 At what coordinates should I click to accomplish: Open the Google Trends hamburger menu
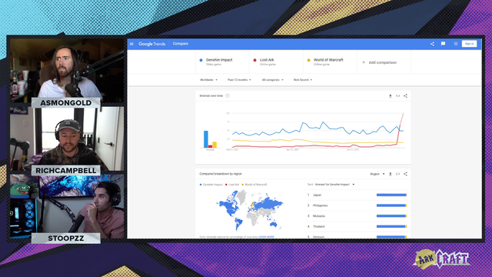coord(131,44)
